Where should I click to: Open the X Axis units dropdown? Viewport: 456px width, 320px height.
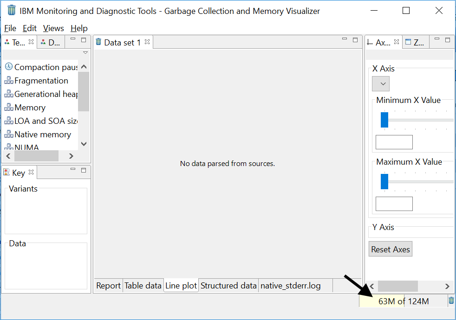[x=381, y=83]
